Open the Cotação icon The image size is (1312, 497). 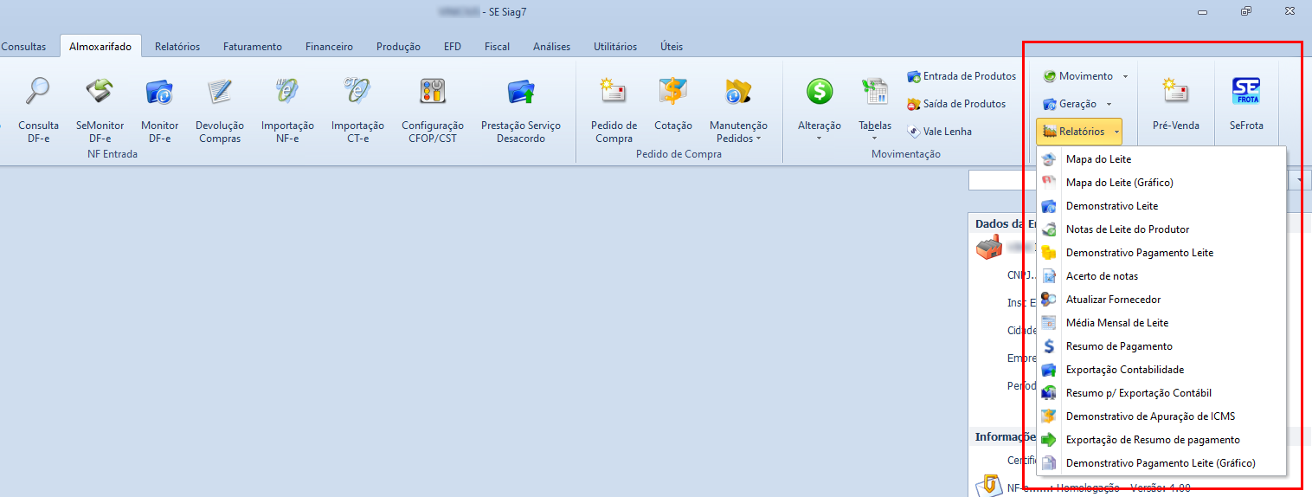point(672,91)
